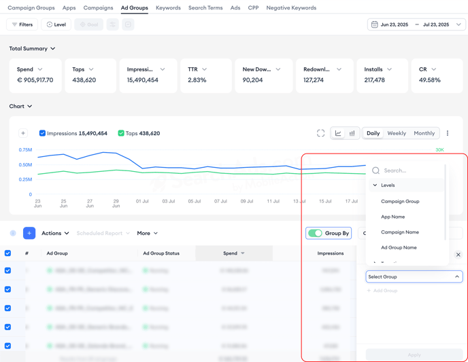Uncheck the third ad group row
This screenshot has width=468, height=362.
click(x=7, y=308)
